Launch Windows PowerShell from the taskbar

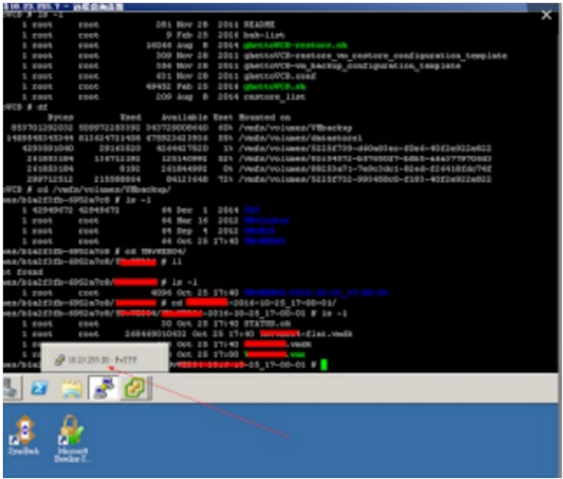pos(39,388)
